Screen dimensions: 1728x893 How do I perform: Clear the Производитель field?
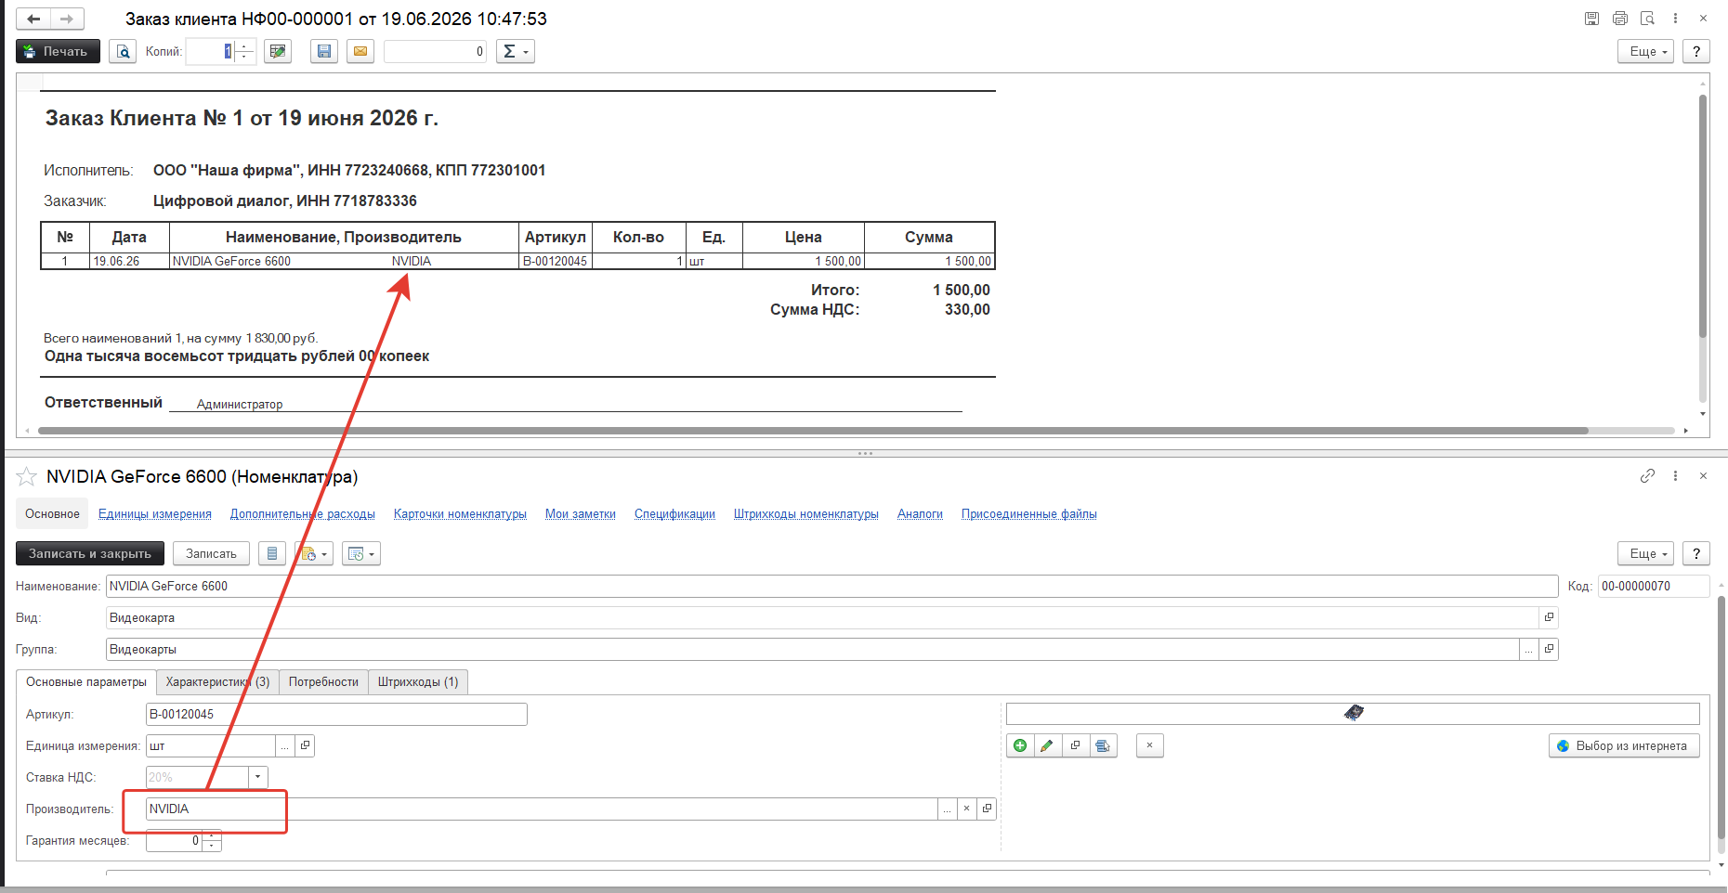pyautogui.click(x=966, y=809)
